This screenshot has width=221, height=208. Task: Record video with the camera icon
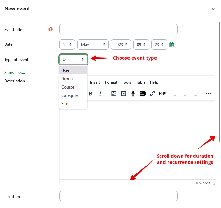click(143, 94)
